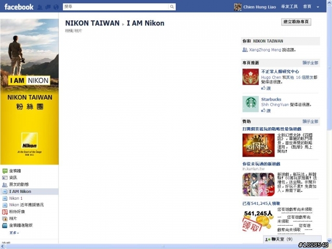The width and height of the screenshot is (332, 249).
Task: Expand the 更多 sidebar dropdown
Action: pos(14,233)
